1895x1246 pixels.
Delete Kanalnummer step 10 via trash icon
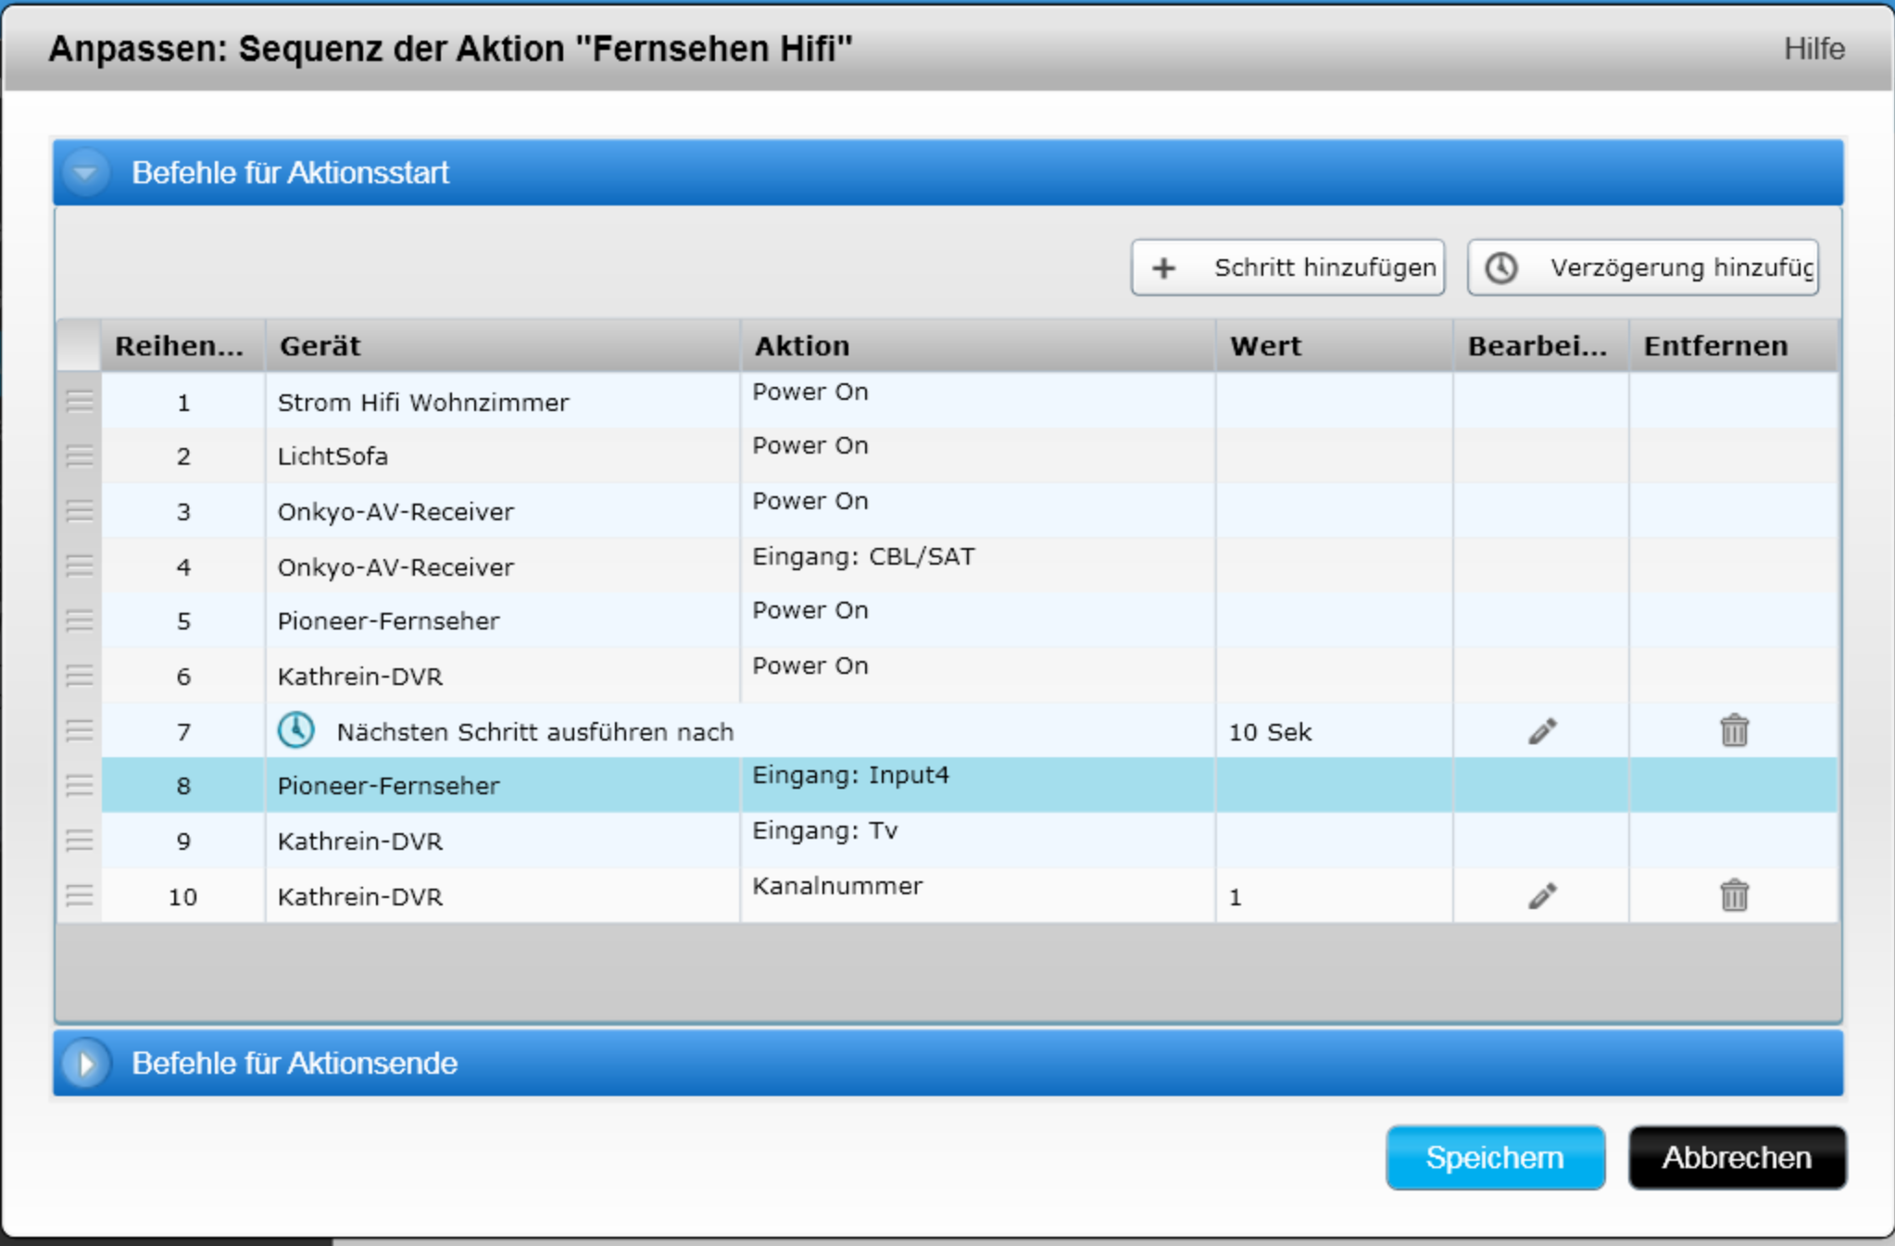[x=1734, y=896]
